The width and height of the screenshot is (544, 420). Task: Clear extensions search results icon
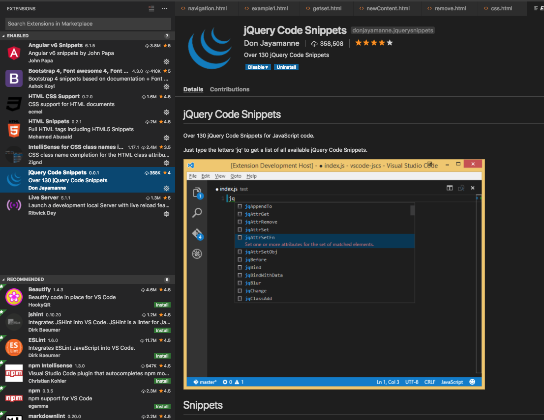click(x=151, y=9)
